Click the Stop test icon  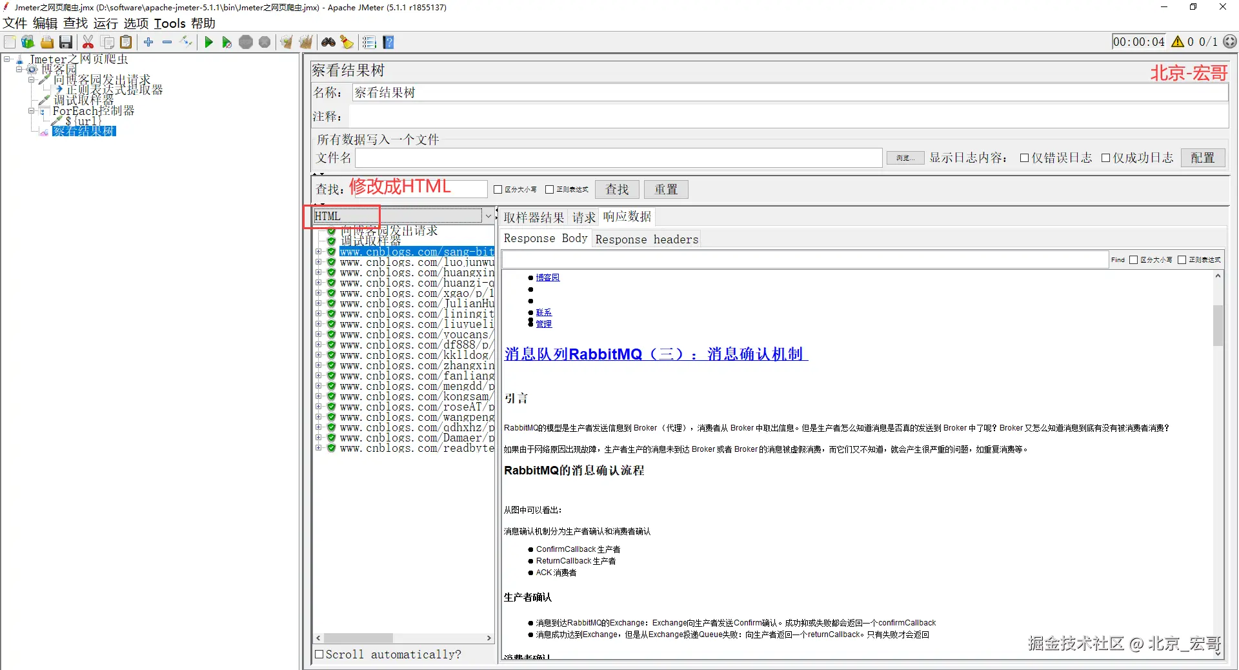[246, 42]
